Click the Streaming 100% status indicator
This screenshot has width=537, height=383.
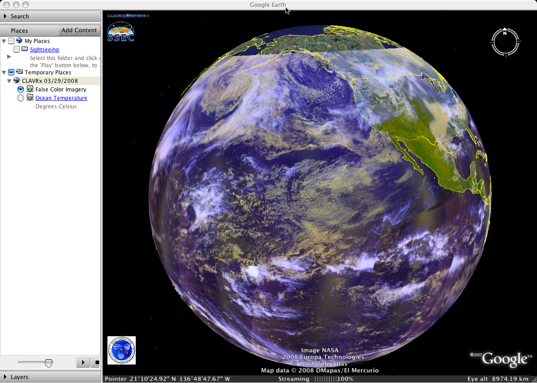pos(316,379)
